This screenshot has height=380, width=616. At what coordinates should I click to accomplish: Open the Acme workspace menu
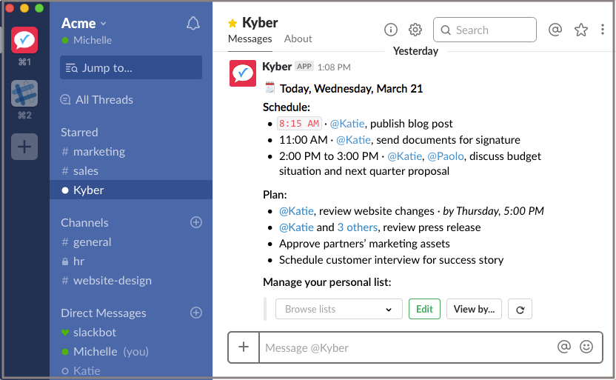click(x=84, y=23)
